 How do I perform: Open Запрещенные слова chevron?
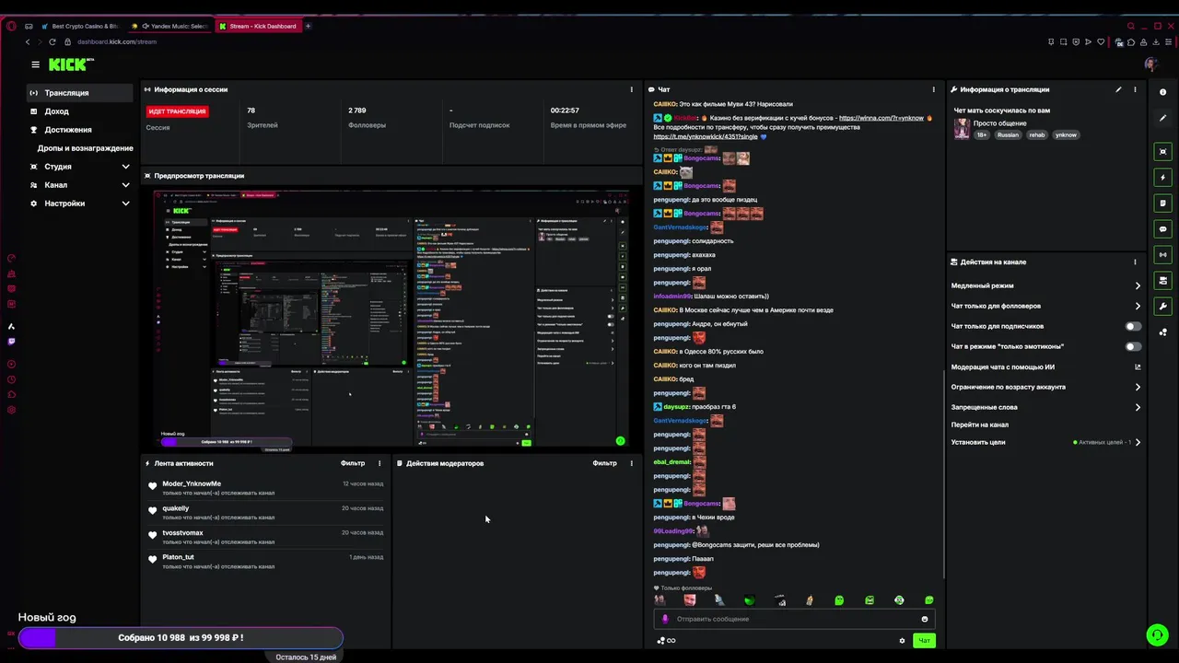pos(1138,407)
